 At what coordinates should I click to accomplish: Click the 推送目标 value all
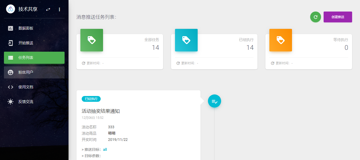coord(105,150)
